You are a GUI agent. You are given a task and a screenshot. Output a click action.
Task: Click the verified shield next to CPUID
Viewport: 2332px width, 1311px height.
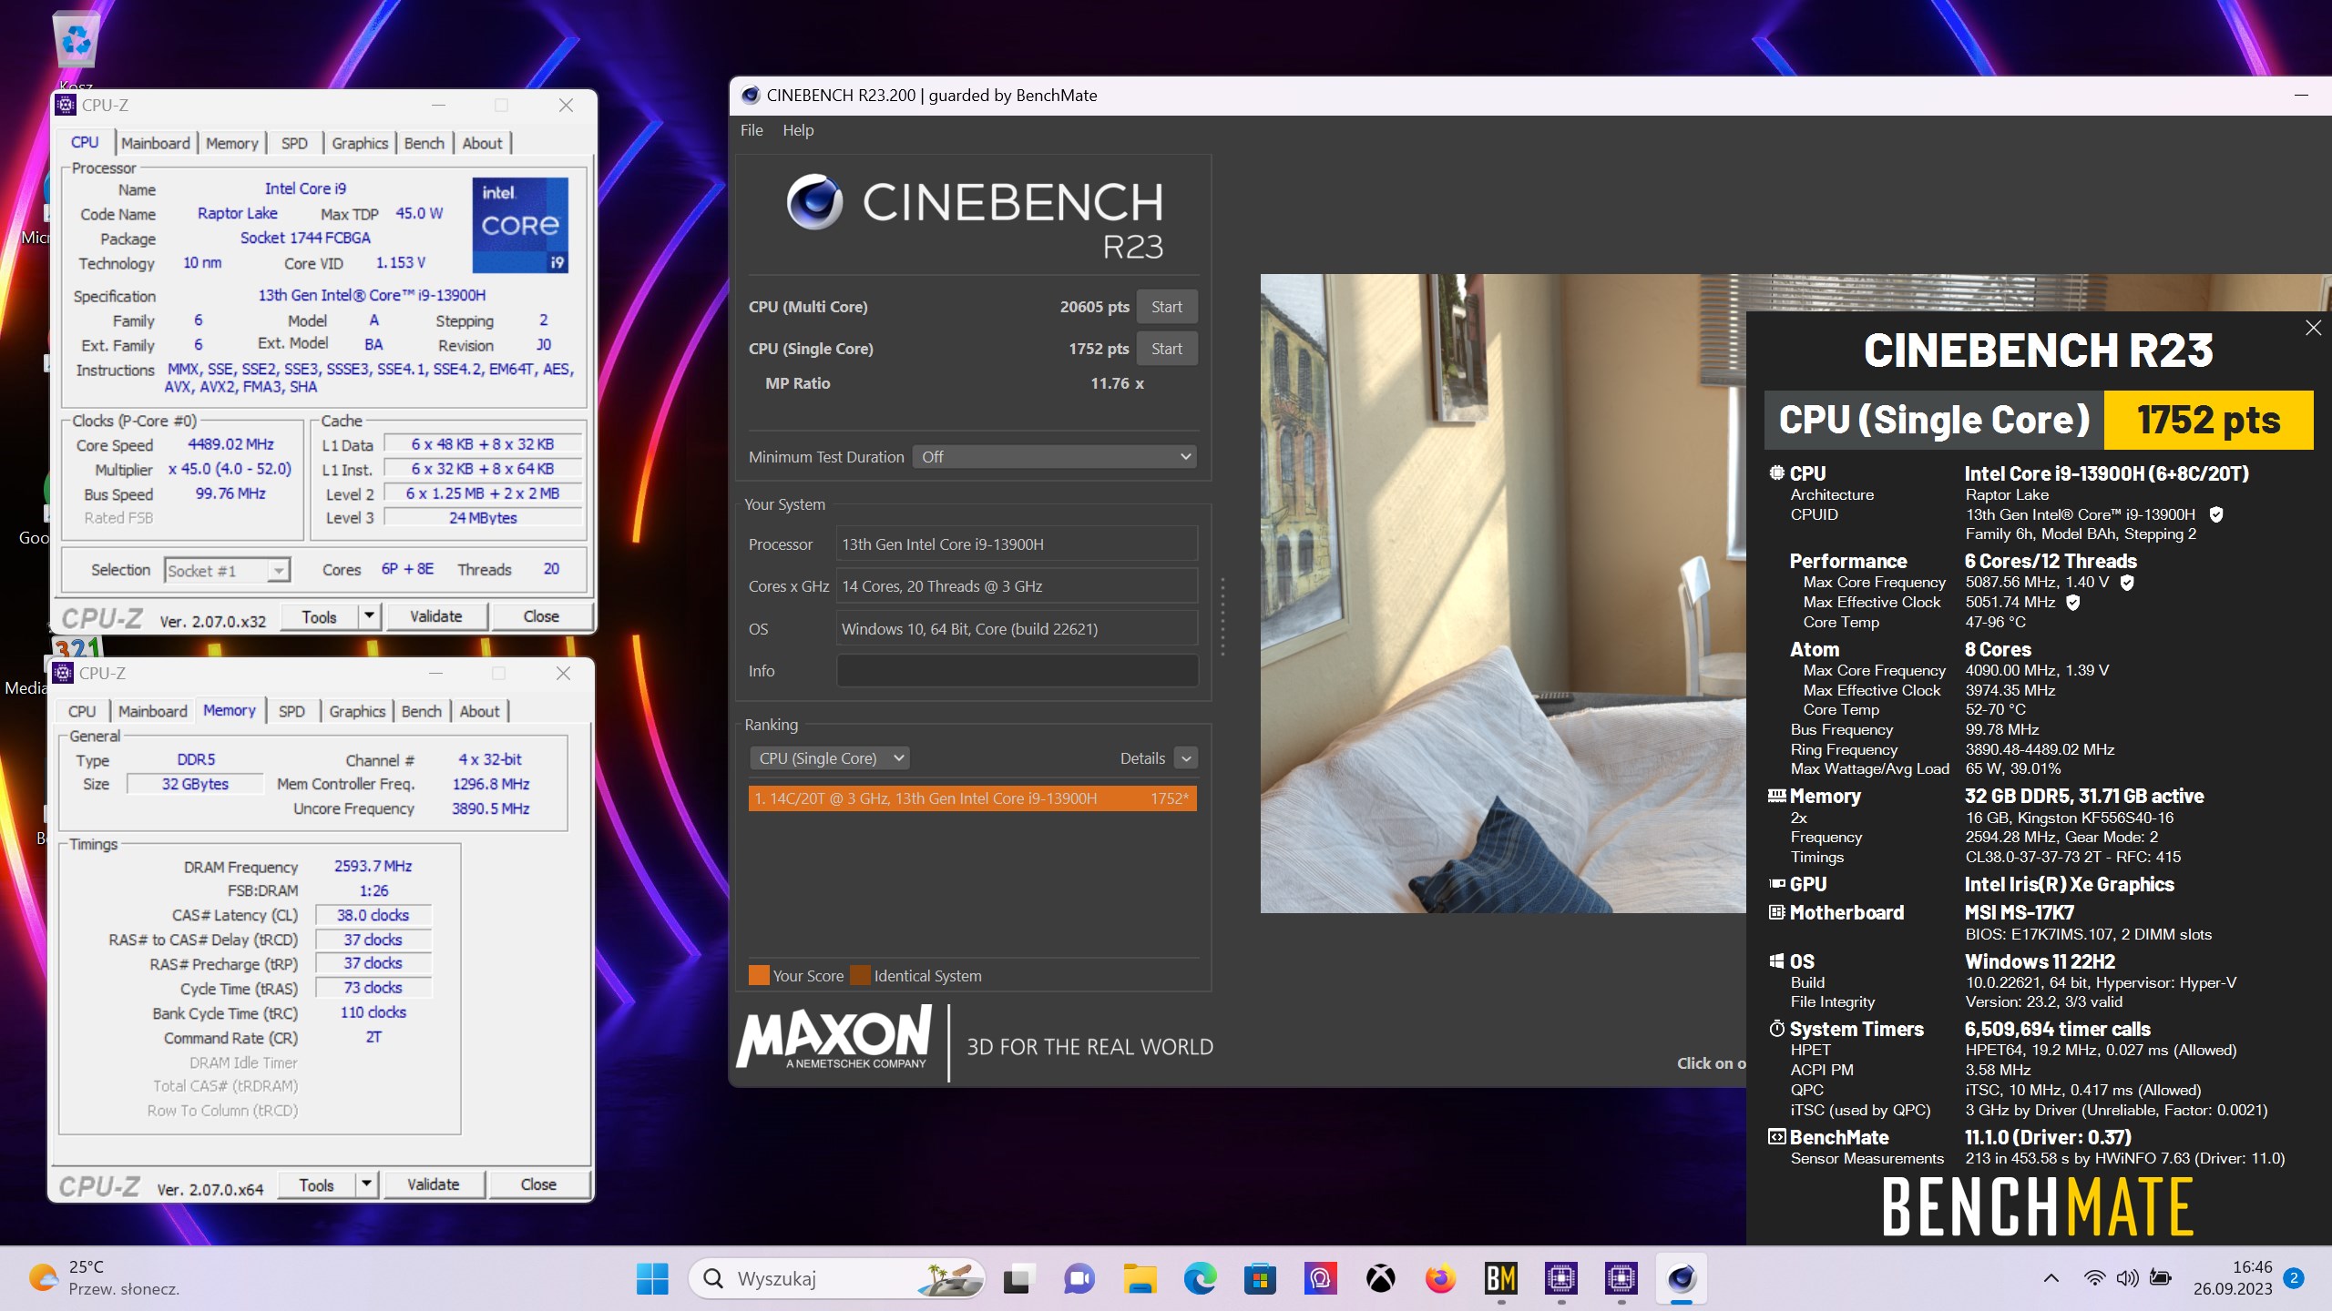click(x=2216, y=514)
